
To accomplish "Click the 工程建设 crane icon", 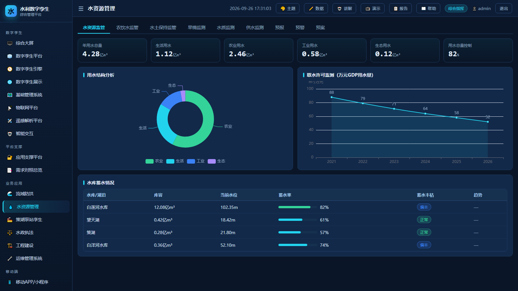I will click(10, 246).
